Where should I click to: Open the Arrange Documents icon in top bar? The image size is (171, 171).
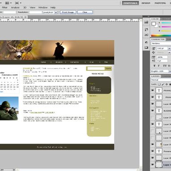7,3
